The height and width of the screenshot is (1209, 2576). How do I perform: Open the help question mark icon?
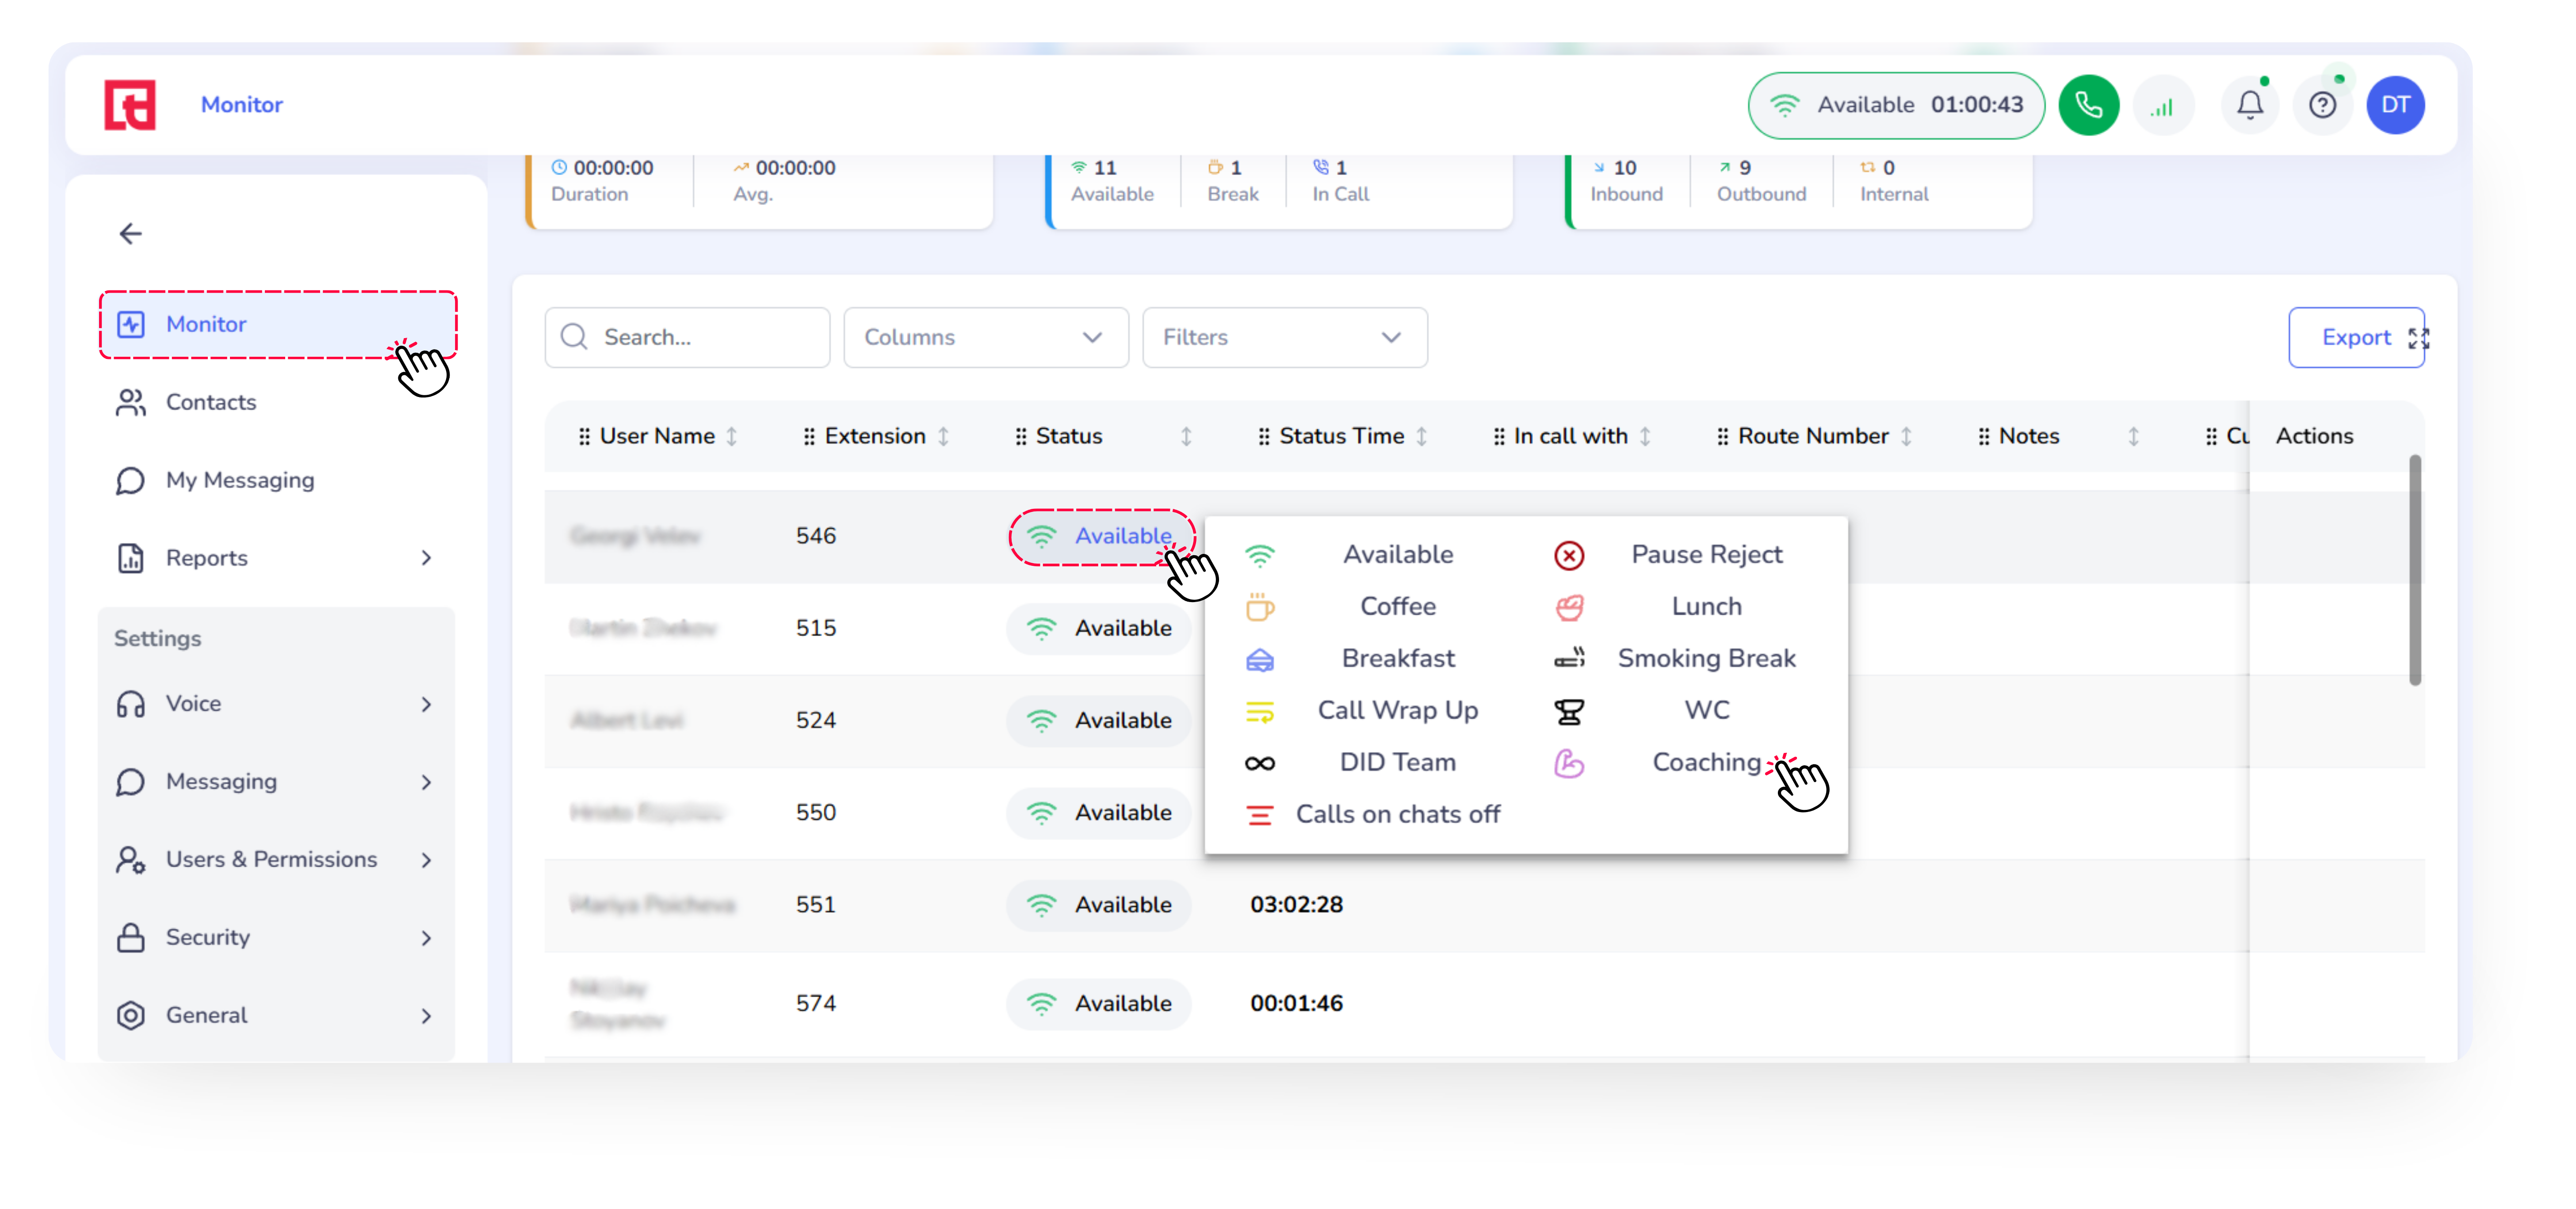click(x=2322, y=105)
